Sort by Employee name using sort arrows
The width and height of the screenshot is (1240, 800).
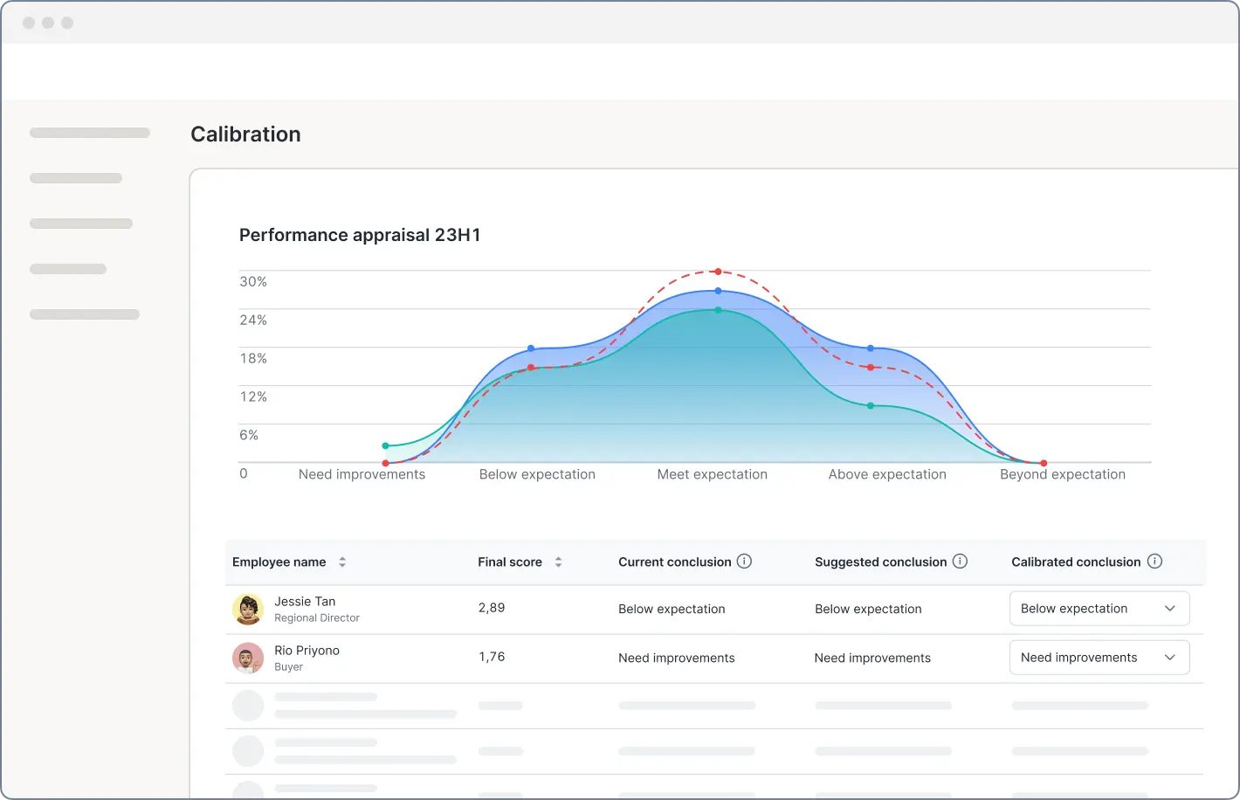342,562
